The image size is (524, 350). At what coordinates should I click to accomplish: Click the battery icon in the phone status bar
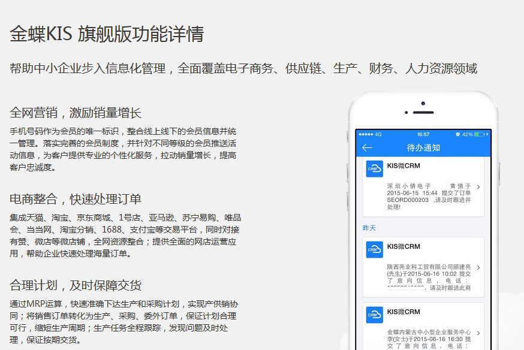click(480, 134)
